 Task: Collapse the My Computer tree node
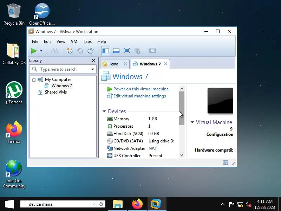(34, 80)
